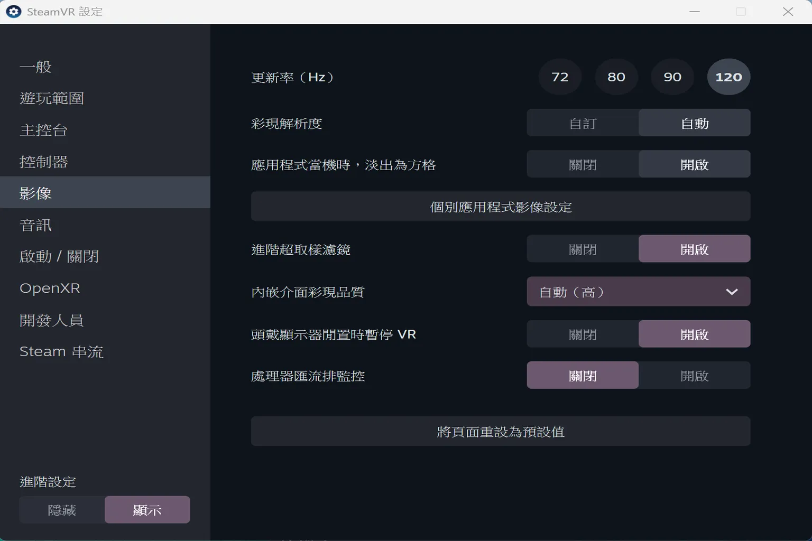812x541 pixels.
Task: Click the SteamVR gear logo in the title bar
Action: point(12,11)
